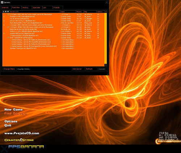Sort by the Game column header
This screenshot has height=153, width=181.
point(68,12)
